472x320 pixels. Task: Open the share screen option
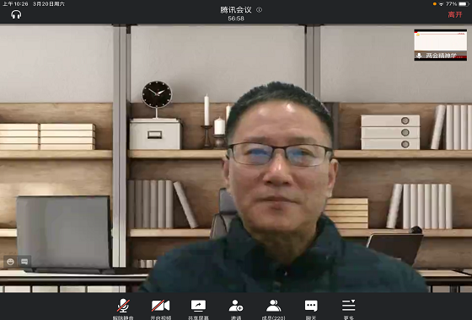pos(198,308)
